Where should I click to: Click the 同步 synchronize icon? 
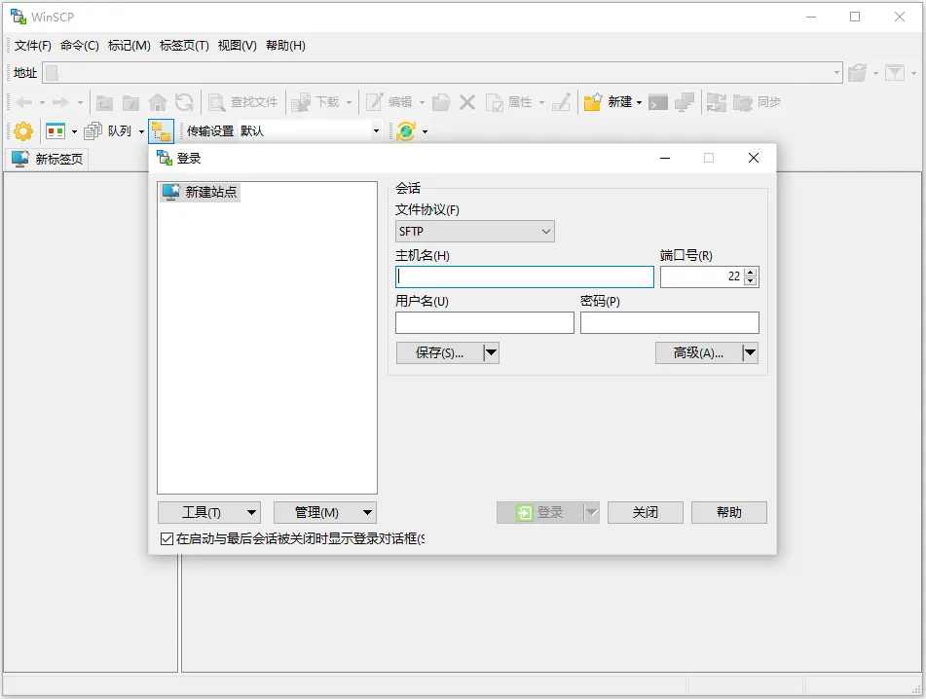[742, 102]
